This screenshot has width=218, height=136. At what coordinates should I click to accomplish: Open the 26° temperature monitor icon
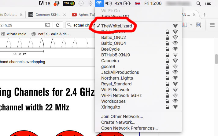69,3
